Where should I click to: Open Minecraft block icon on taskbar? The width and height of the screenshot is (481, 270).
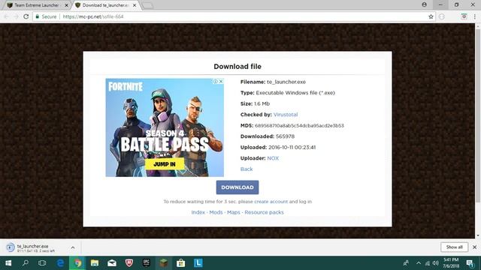(x=164, y=263)
